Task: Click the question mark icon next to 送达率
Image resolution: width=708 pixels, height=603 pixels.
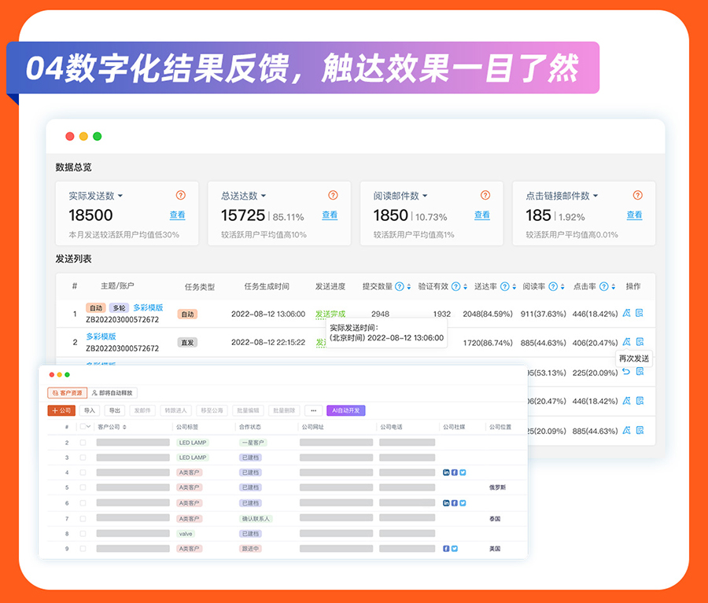Action: 504,287
